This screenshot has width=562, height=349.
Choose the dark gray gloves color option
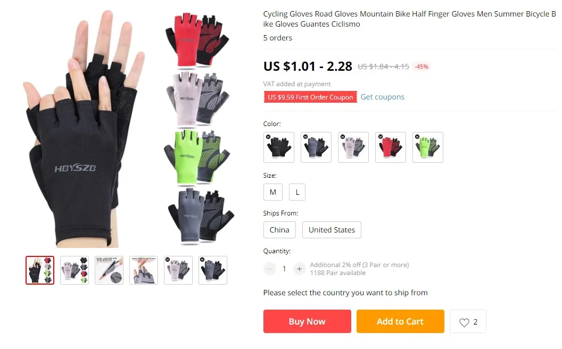(316, 147)
